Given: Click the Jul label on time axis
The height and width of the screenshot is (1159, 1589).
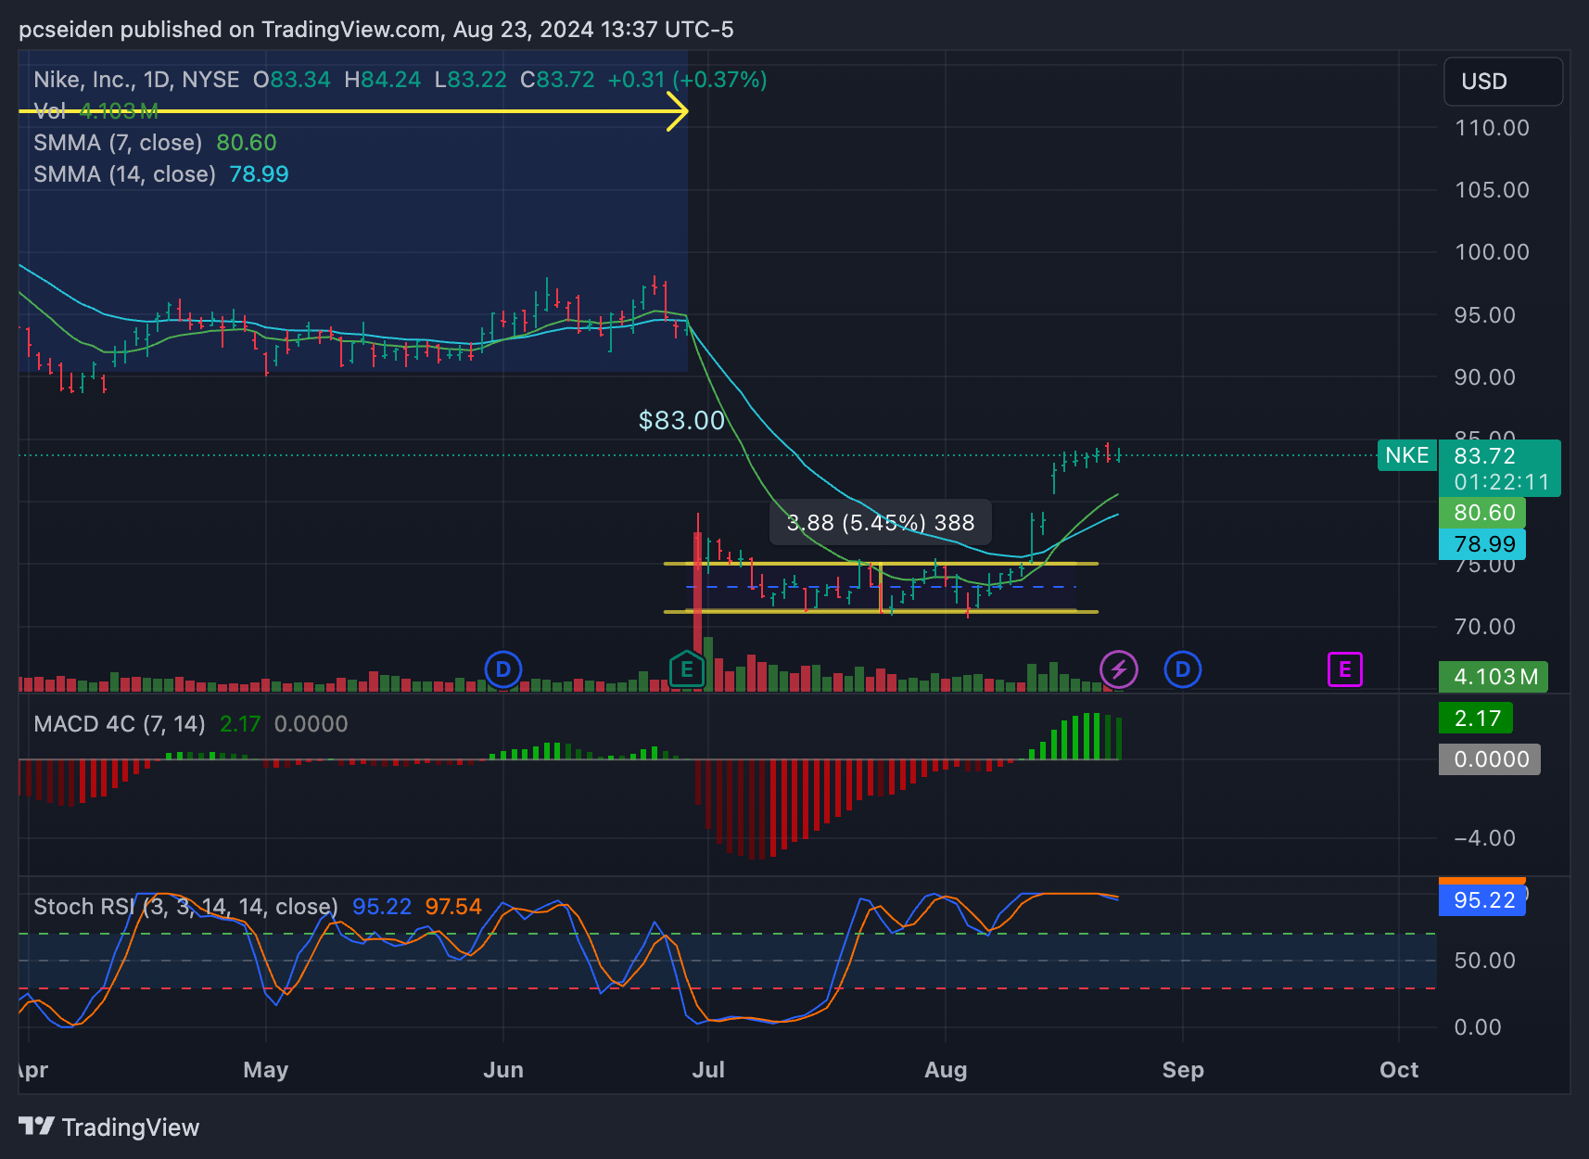Looking at the screenshot, I should (708, 1070).
